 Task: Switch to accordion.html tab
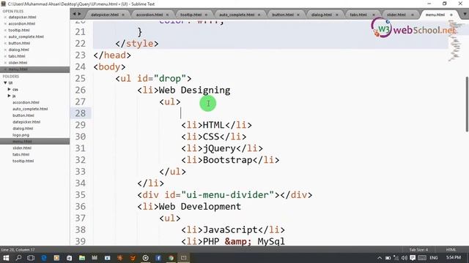149,15
